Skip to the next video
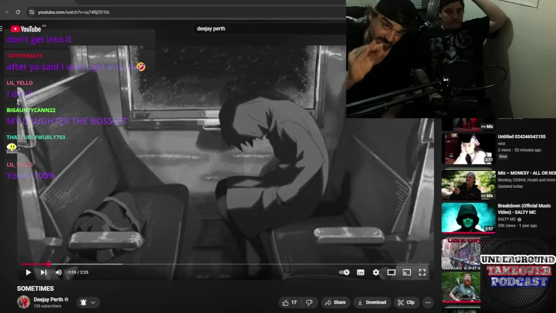Viewport: 556px width, 313px height. click(43, 273)
